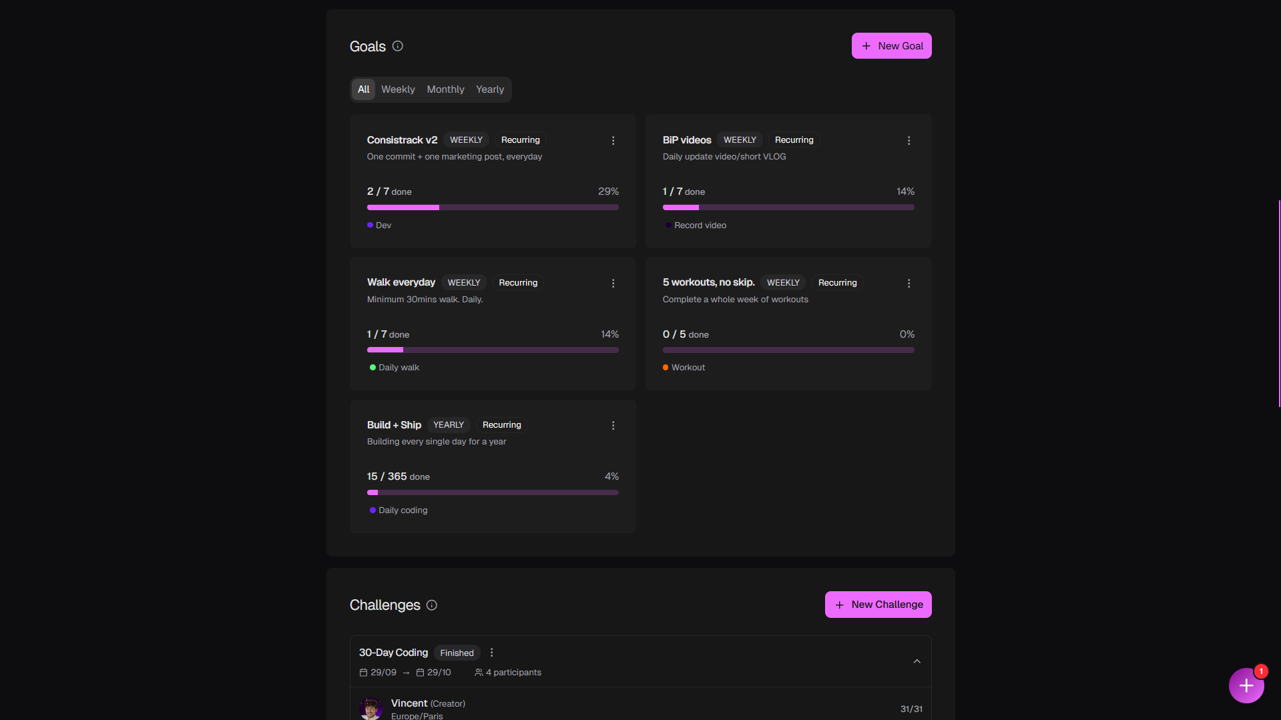Open the Consistrack v2 options menu
The height and width of the screenshot is (720, 1281).
click(x=613, y=141)
